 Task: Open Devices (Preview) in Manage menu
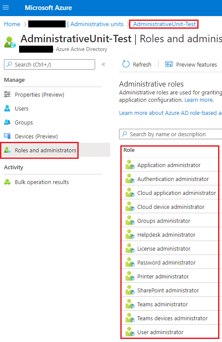(x=36, y=136)
